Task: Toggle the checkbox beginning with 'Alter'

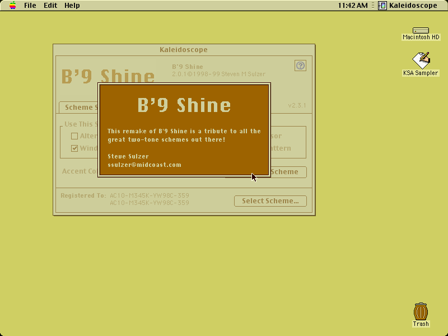Action: [74, 136]
